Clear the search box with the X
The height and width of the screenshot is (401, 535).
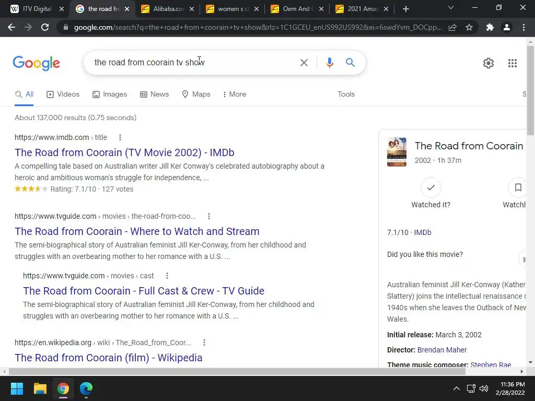pyautogui.click(x=304, y=63)
